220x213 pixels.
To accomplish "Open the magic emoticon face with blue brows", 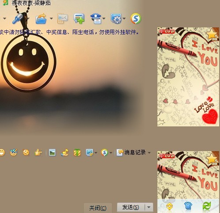I will pos(14,152).
